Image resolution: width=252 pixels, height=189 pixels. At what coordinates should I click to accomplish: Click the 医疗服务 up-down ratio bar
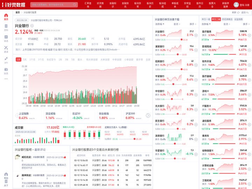pos(224,40)
